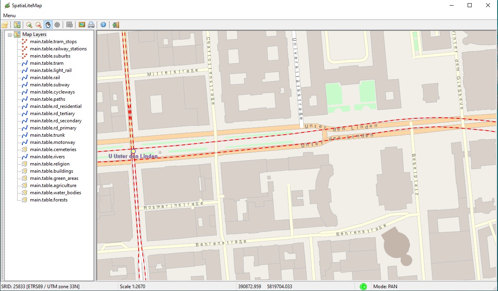Viewport: 498px width, 291px height.
Task: Click the grayed identify/query toolbar icon
Action: [70, 25]
